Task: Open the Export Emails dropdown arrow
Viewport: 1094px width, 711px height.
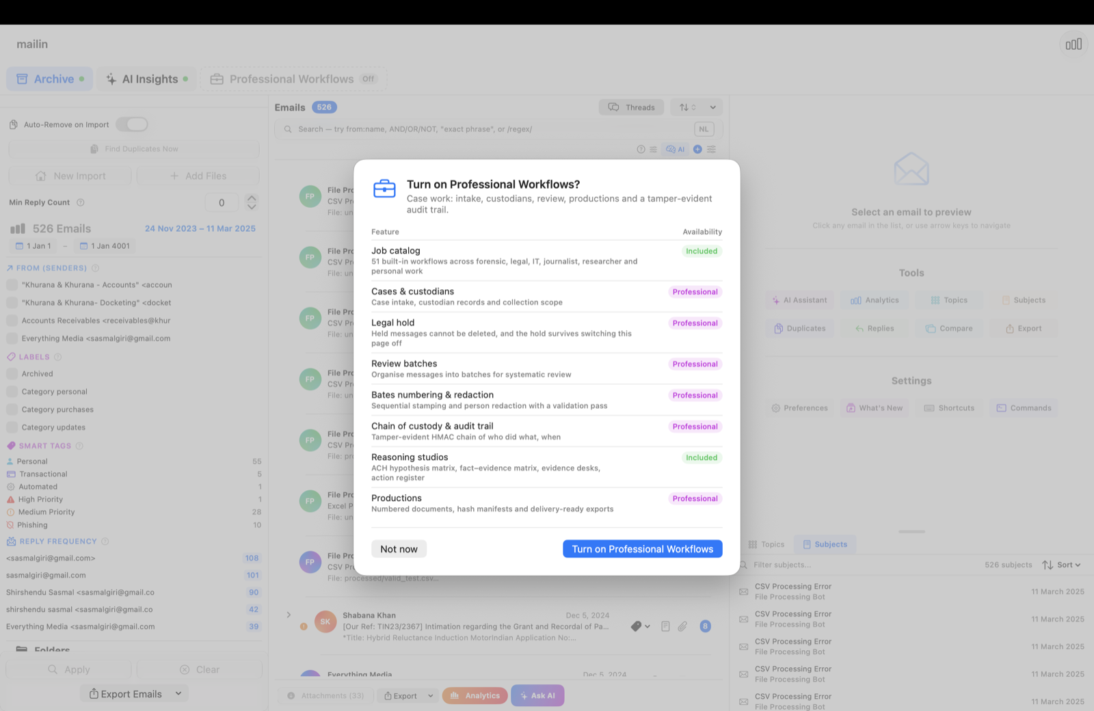Action: tap(178, 694)
